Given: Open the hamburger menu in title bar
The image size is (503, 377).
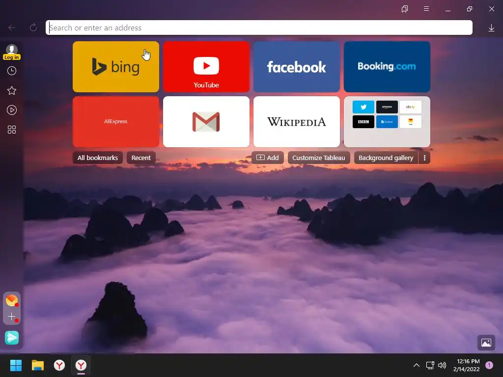Looking at the screenshot, I should [x=426, y=9].
